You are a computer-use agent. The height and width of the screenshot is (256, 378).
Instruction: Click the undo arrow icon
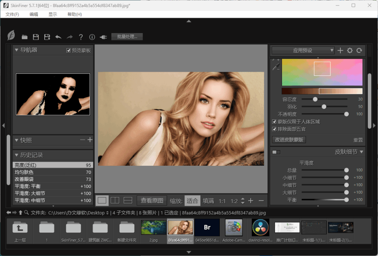58,37
